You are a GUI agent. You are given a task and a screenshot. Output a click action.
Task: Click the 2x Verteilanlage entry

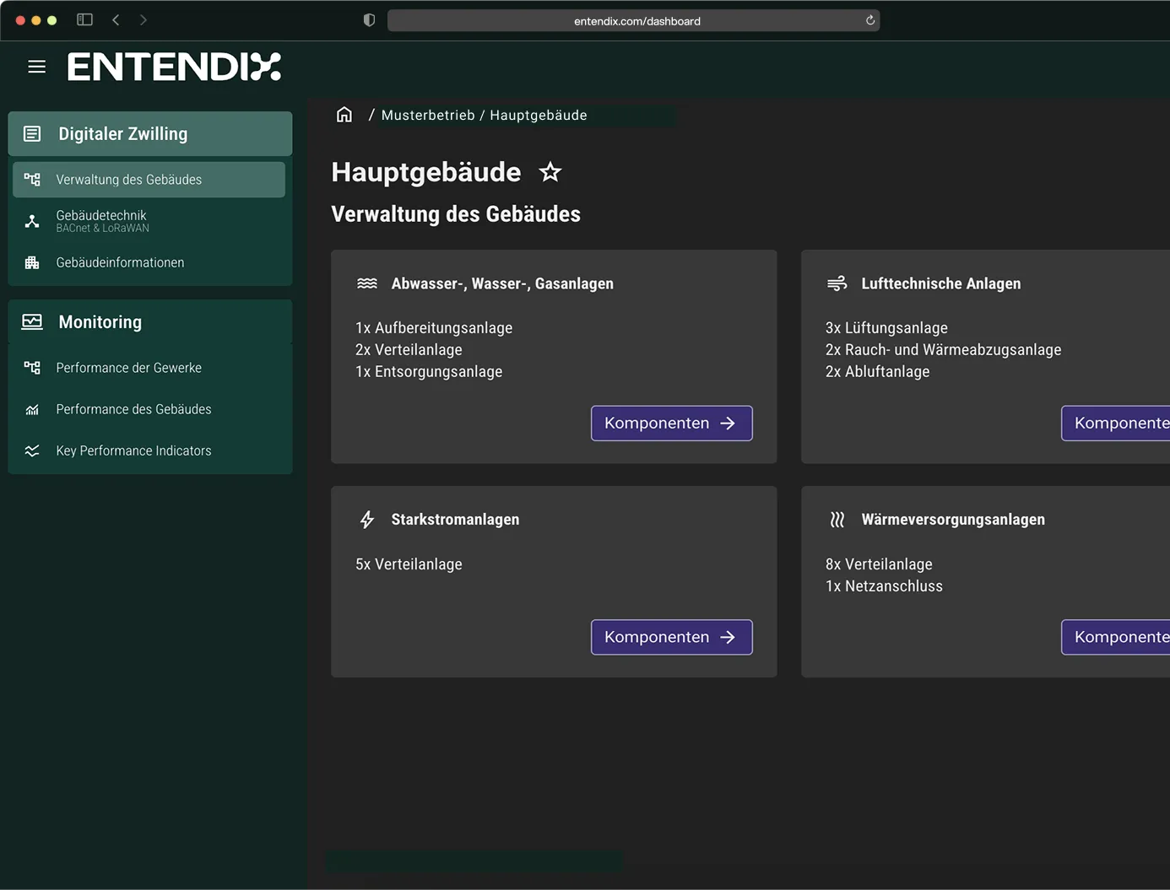pyautogui.click(x=409, y=349)
